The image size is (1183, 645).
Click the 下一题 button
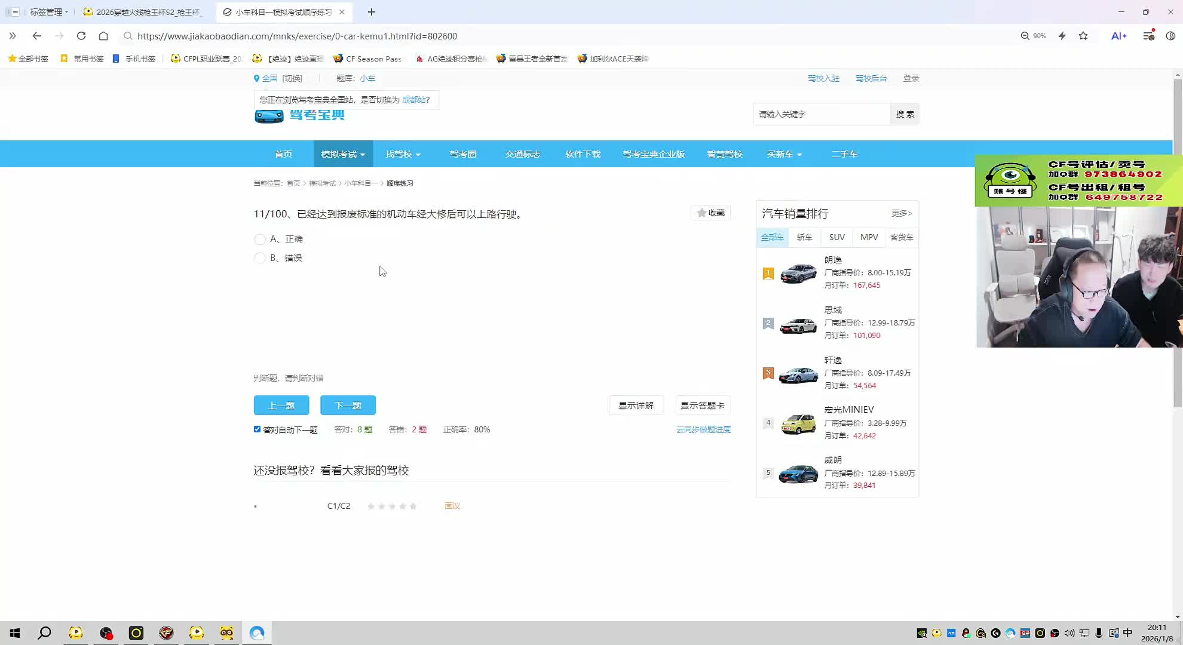point(348,405)
